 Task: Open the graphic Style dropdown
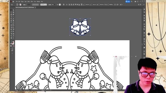[x=61, y=5]
